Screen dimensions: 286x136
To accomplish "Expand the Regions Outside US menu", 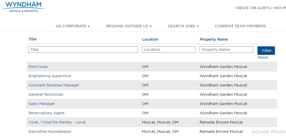I will tap(129, 26).
